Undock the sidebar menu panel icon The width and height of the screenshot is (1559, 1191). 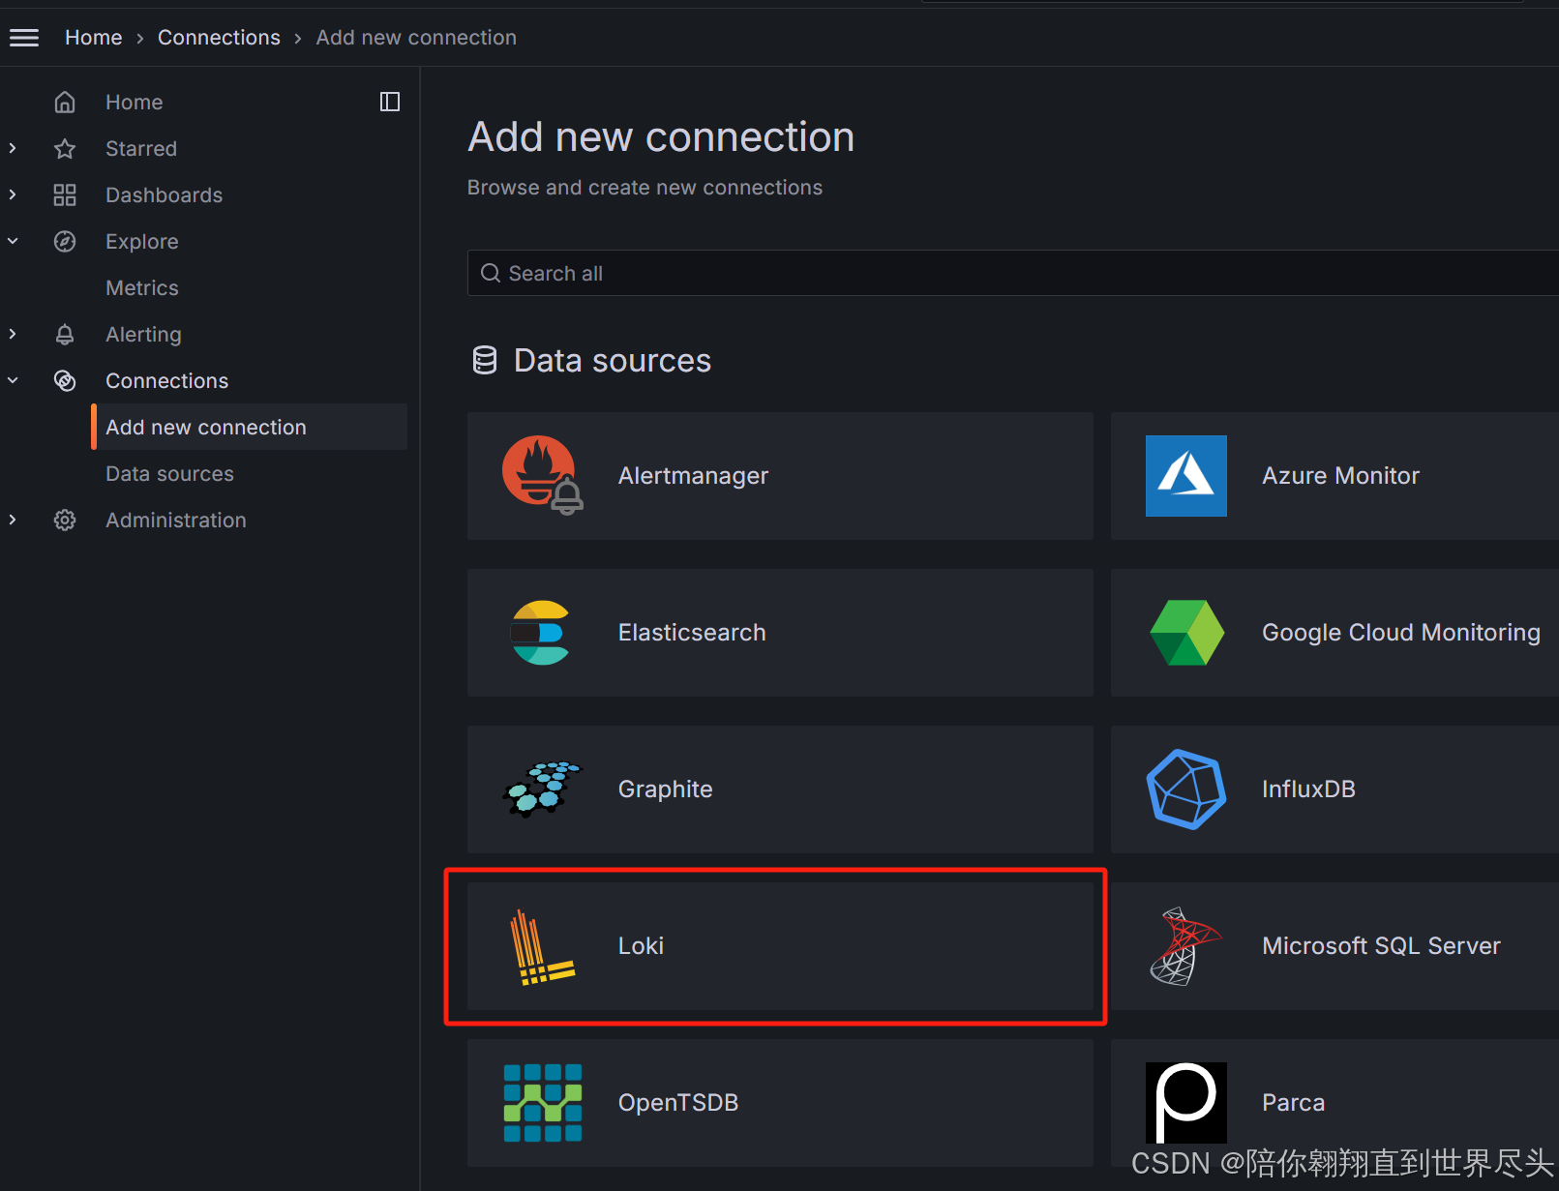tap(390, 102)
